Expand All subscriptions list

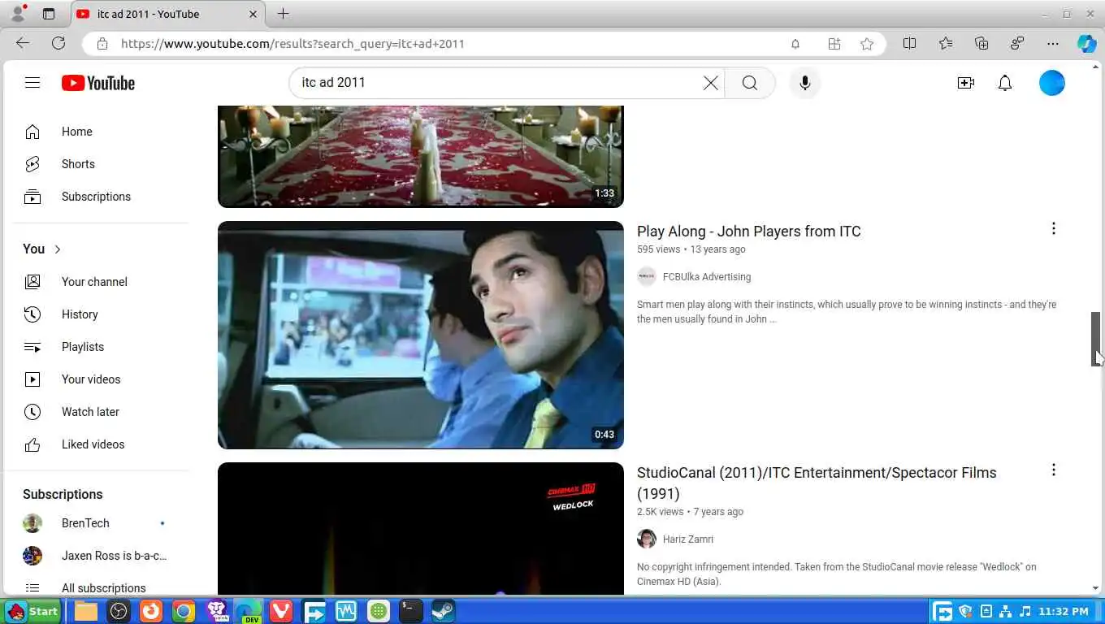click(x=101, y=587)
